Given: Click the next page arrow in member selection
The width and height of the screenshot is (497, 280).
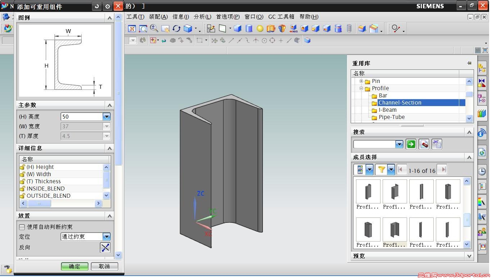Looking at the screenshot, I should pos(442,170).
